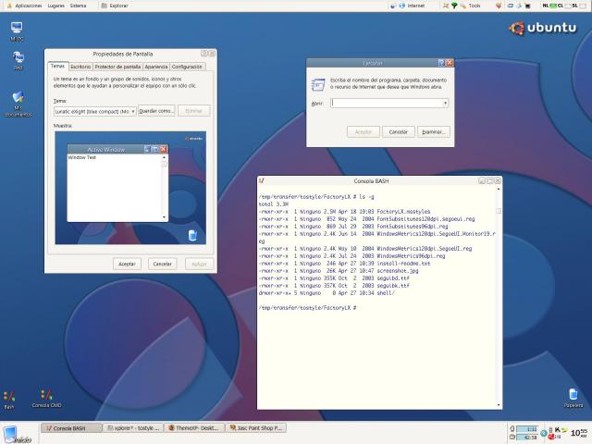592x444 pixels.
Task: Click Eliminar button in display properties
Action: point(193,111)
